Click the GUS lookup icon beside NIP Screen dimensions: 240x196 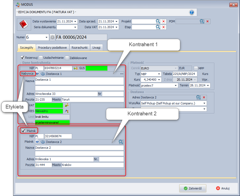click(76, 68)
